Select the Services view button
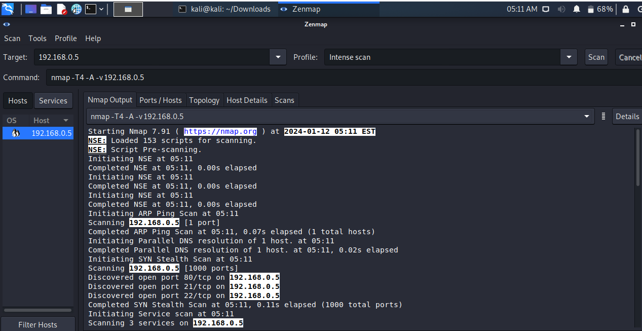 [x=53, y=100]
